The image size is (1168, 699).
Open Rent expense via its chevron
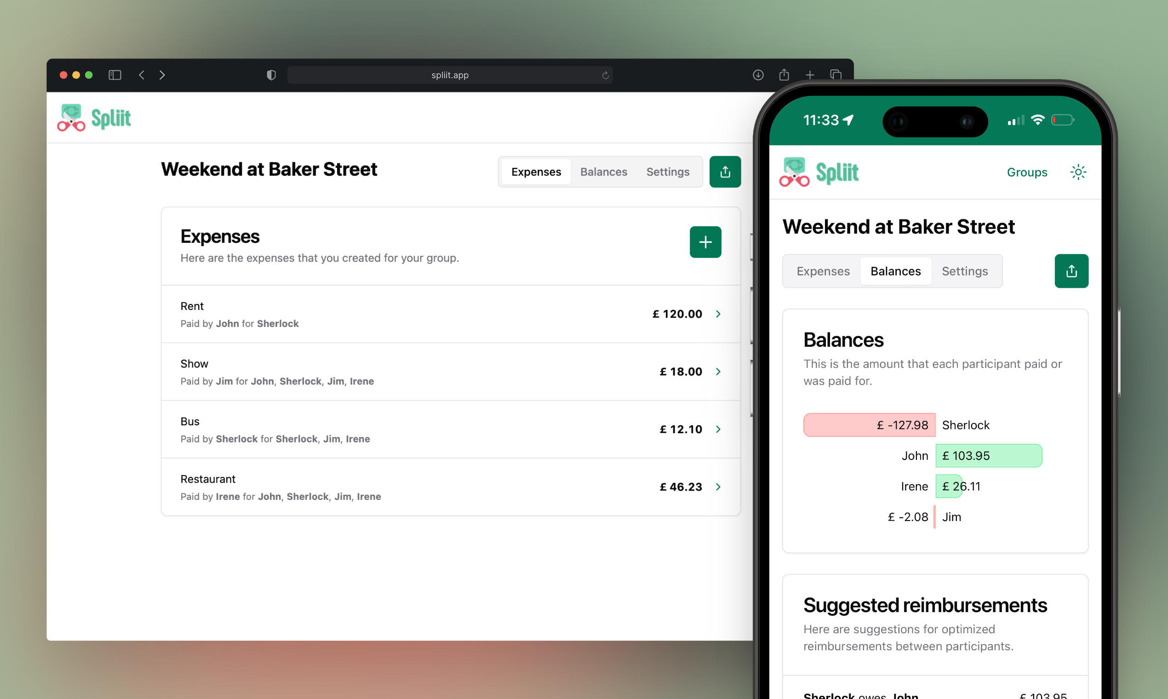718,314
